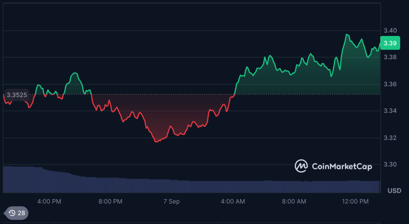Click the 7 Sep date marker

coord(171,201)
